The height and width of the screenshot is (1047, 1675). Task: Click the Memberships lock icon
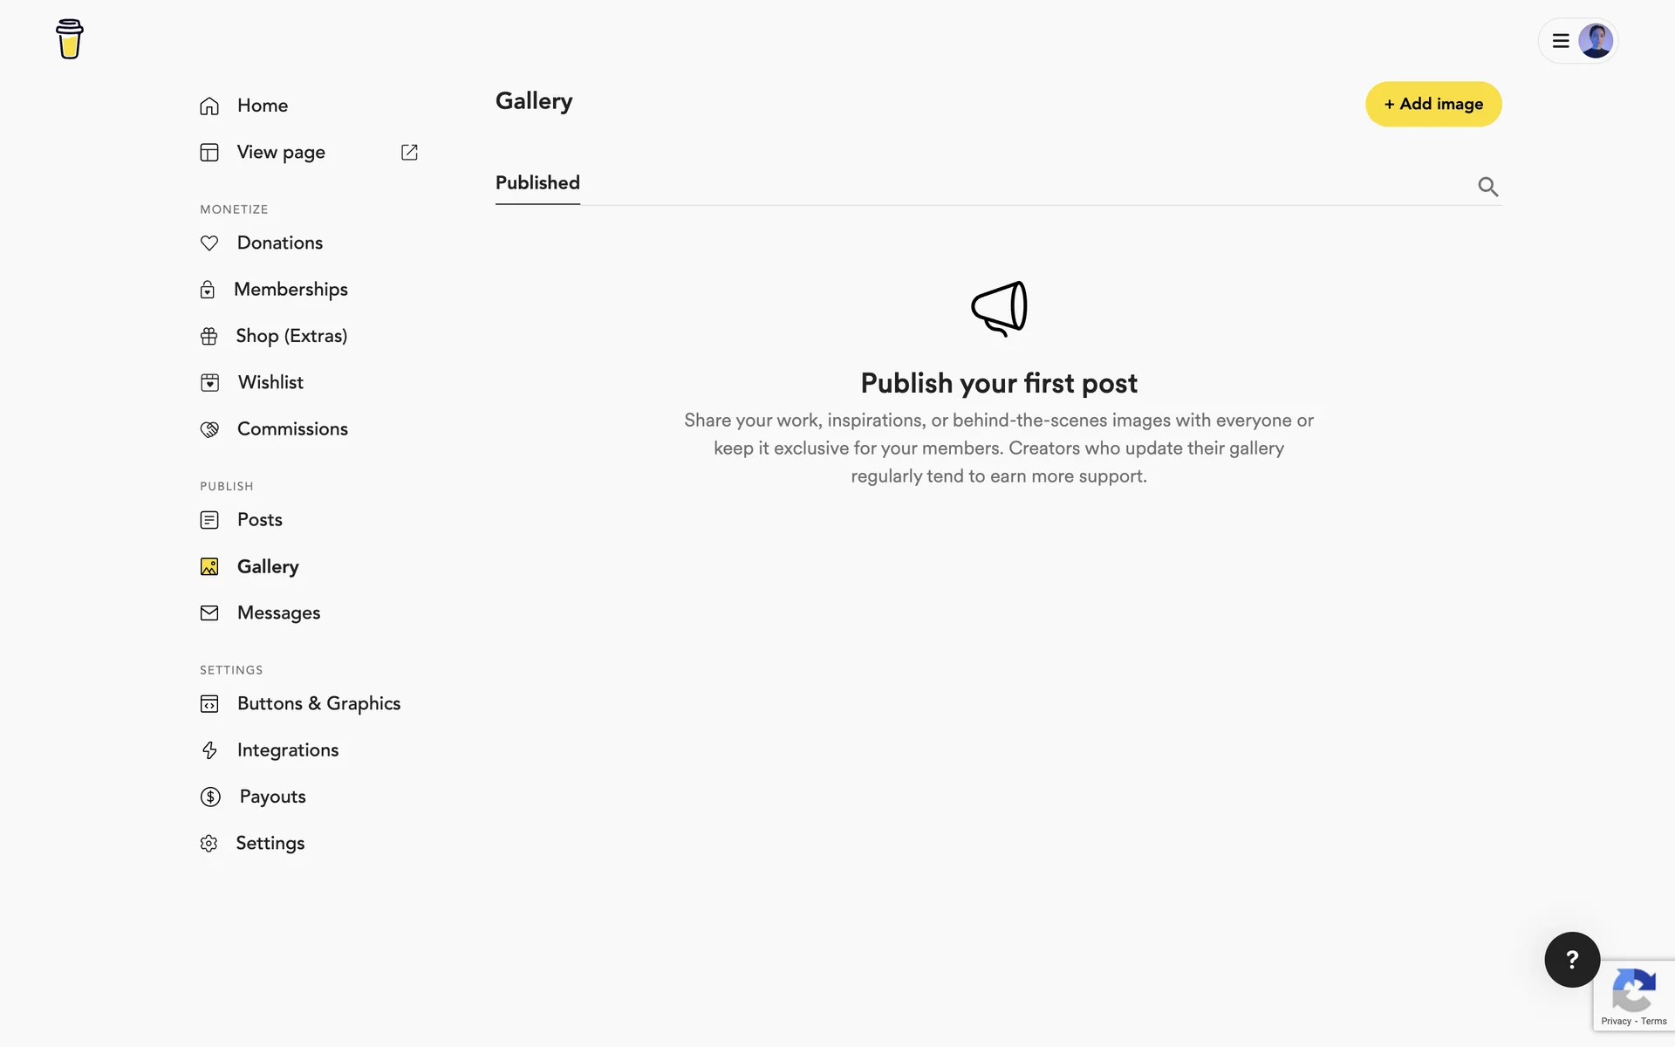pos(208,290)
